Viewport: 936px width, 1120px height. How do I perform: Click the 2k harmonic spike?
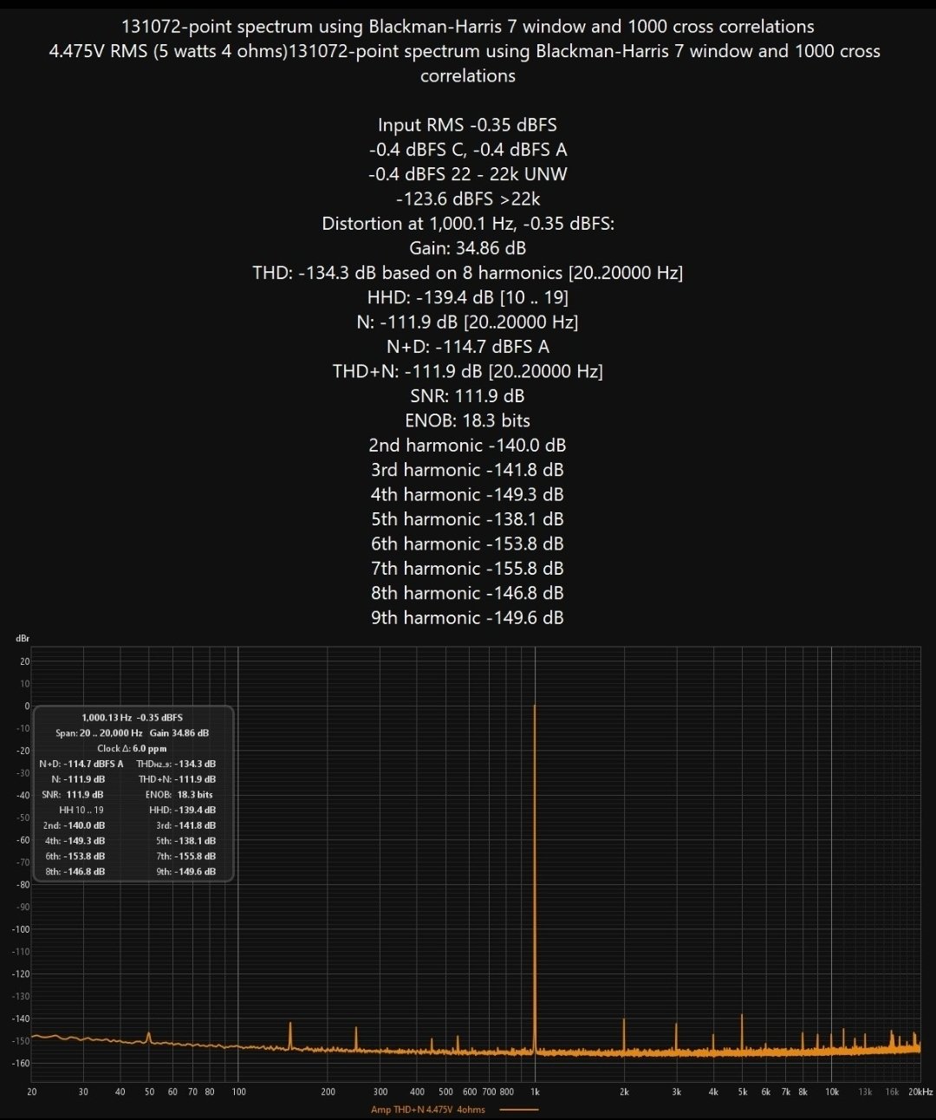point(624,1034)
